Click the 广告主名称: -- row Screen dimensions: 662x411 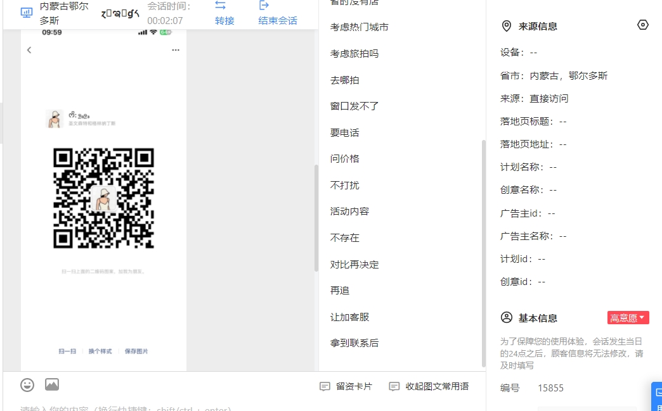[533, 236]
